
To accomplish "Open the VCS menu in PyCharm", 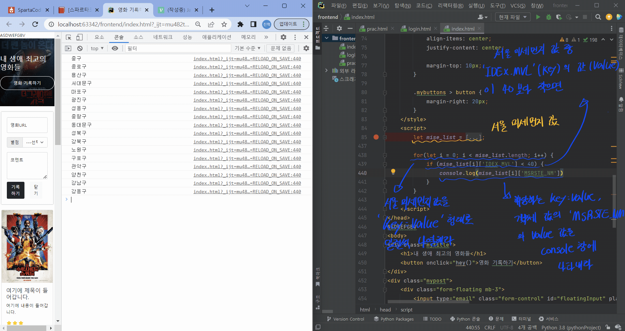I will click(518, 6).
